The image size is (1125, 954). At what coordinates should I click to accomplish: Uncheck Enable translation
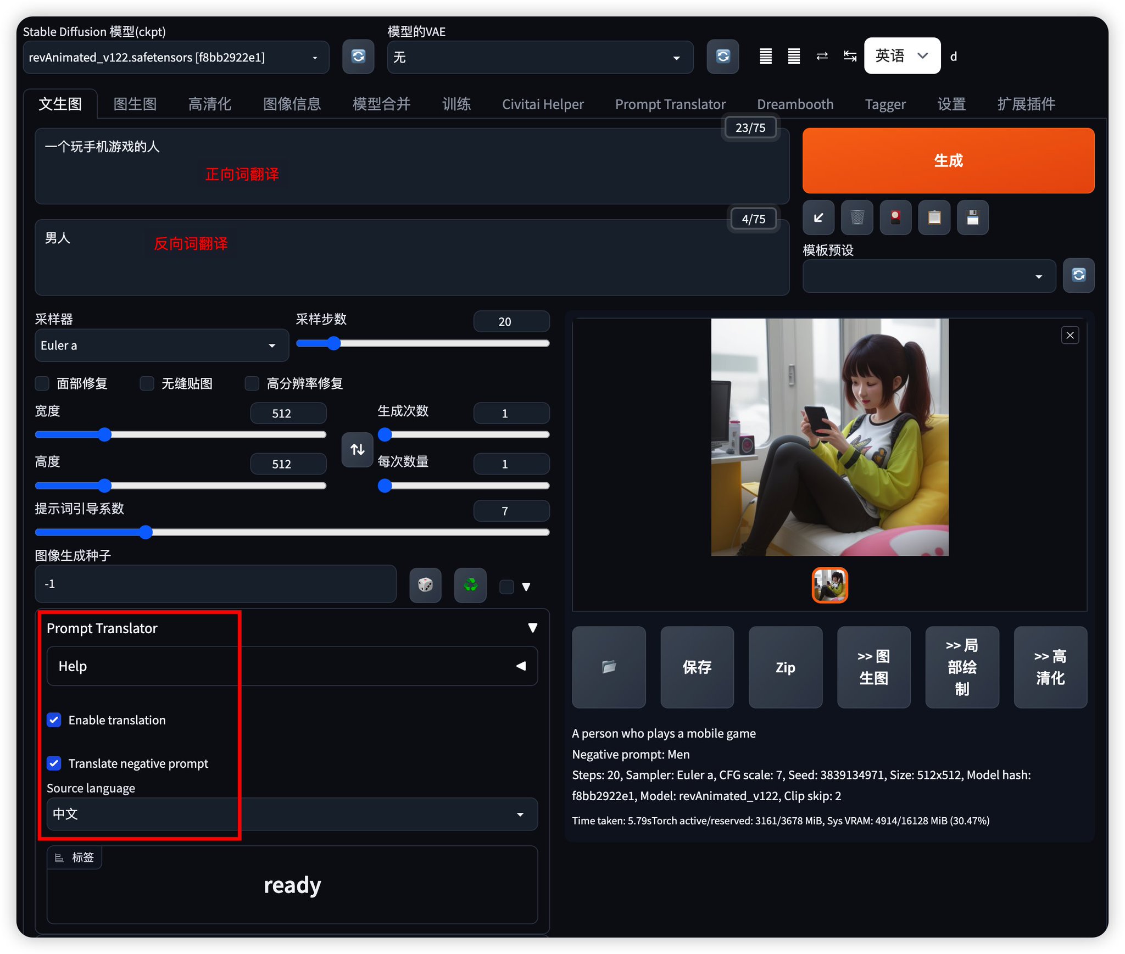(x=54, y=720)
